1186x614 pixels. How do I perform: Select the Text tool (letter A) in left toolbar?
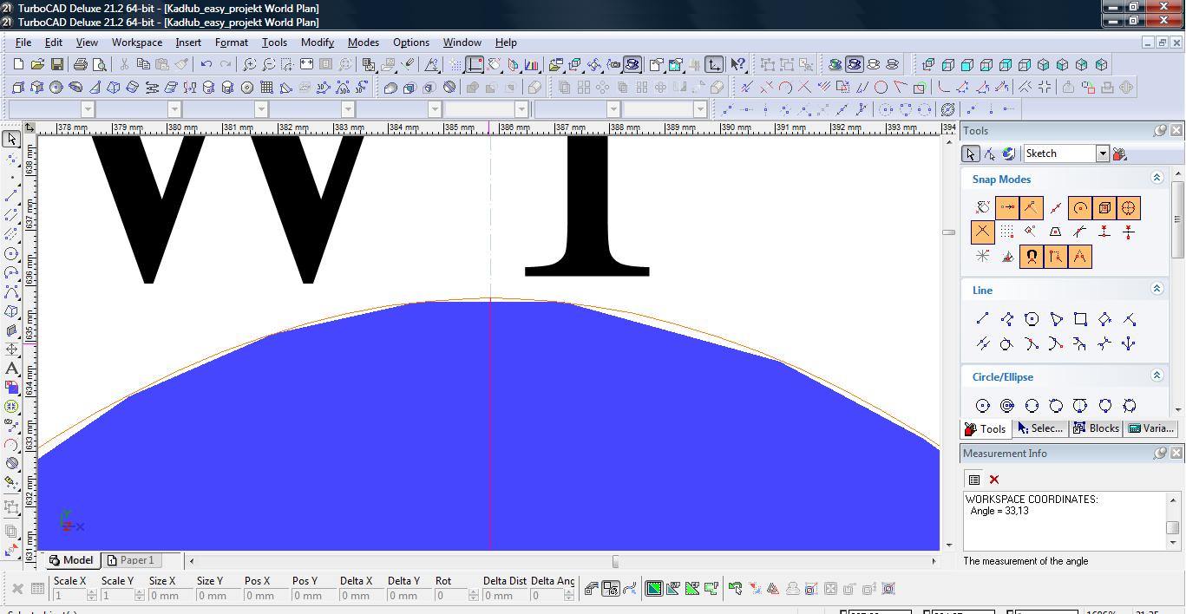[11, 369]
